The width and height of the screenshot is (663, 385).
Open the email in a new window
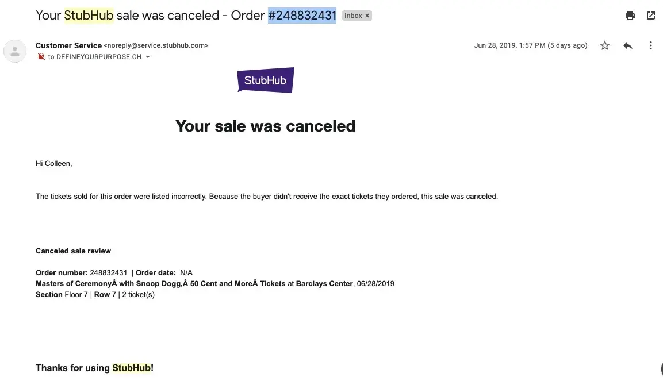tap(651, 16)
